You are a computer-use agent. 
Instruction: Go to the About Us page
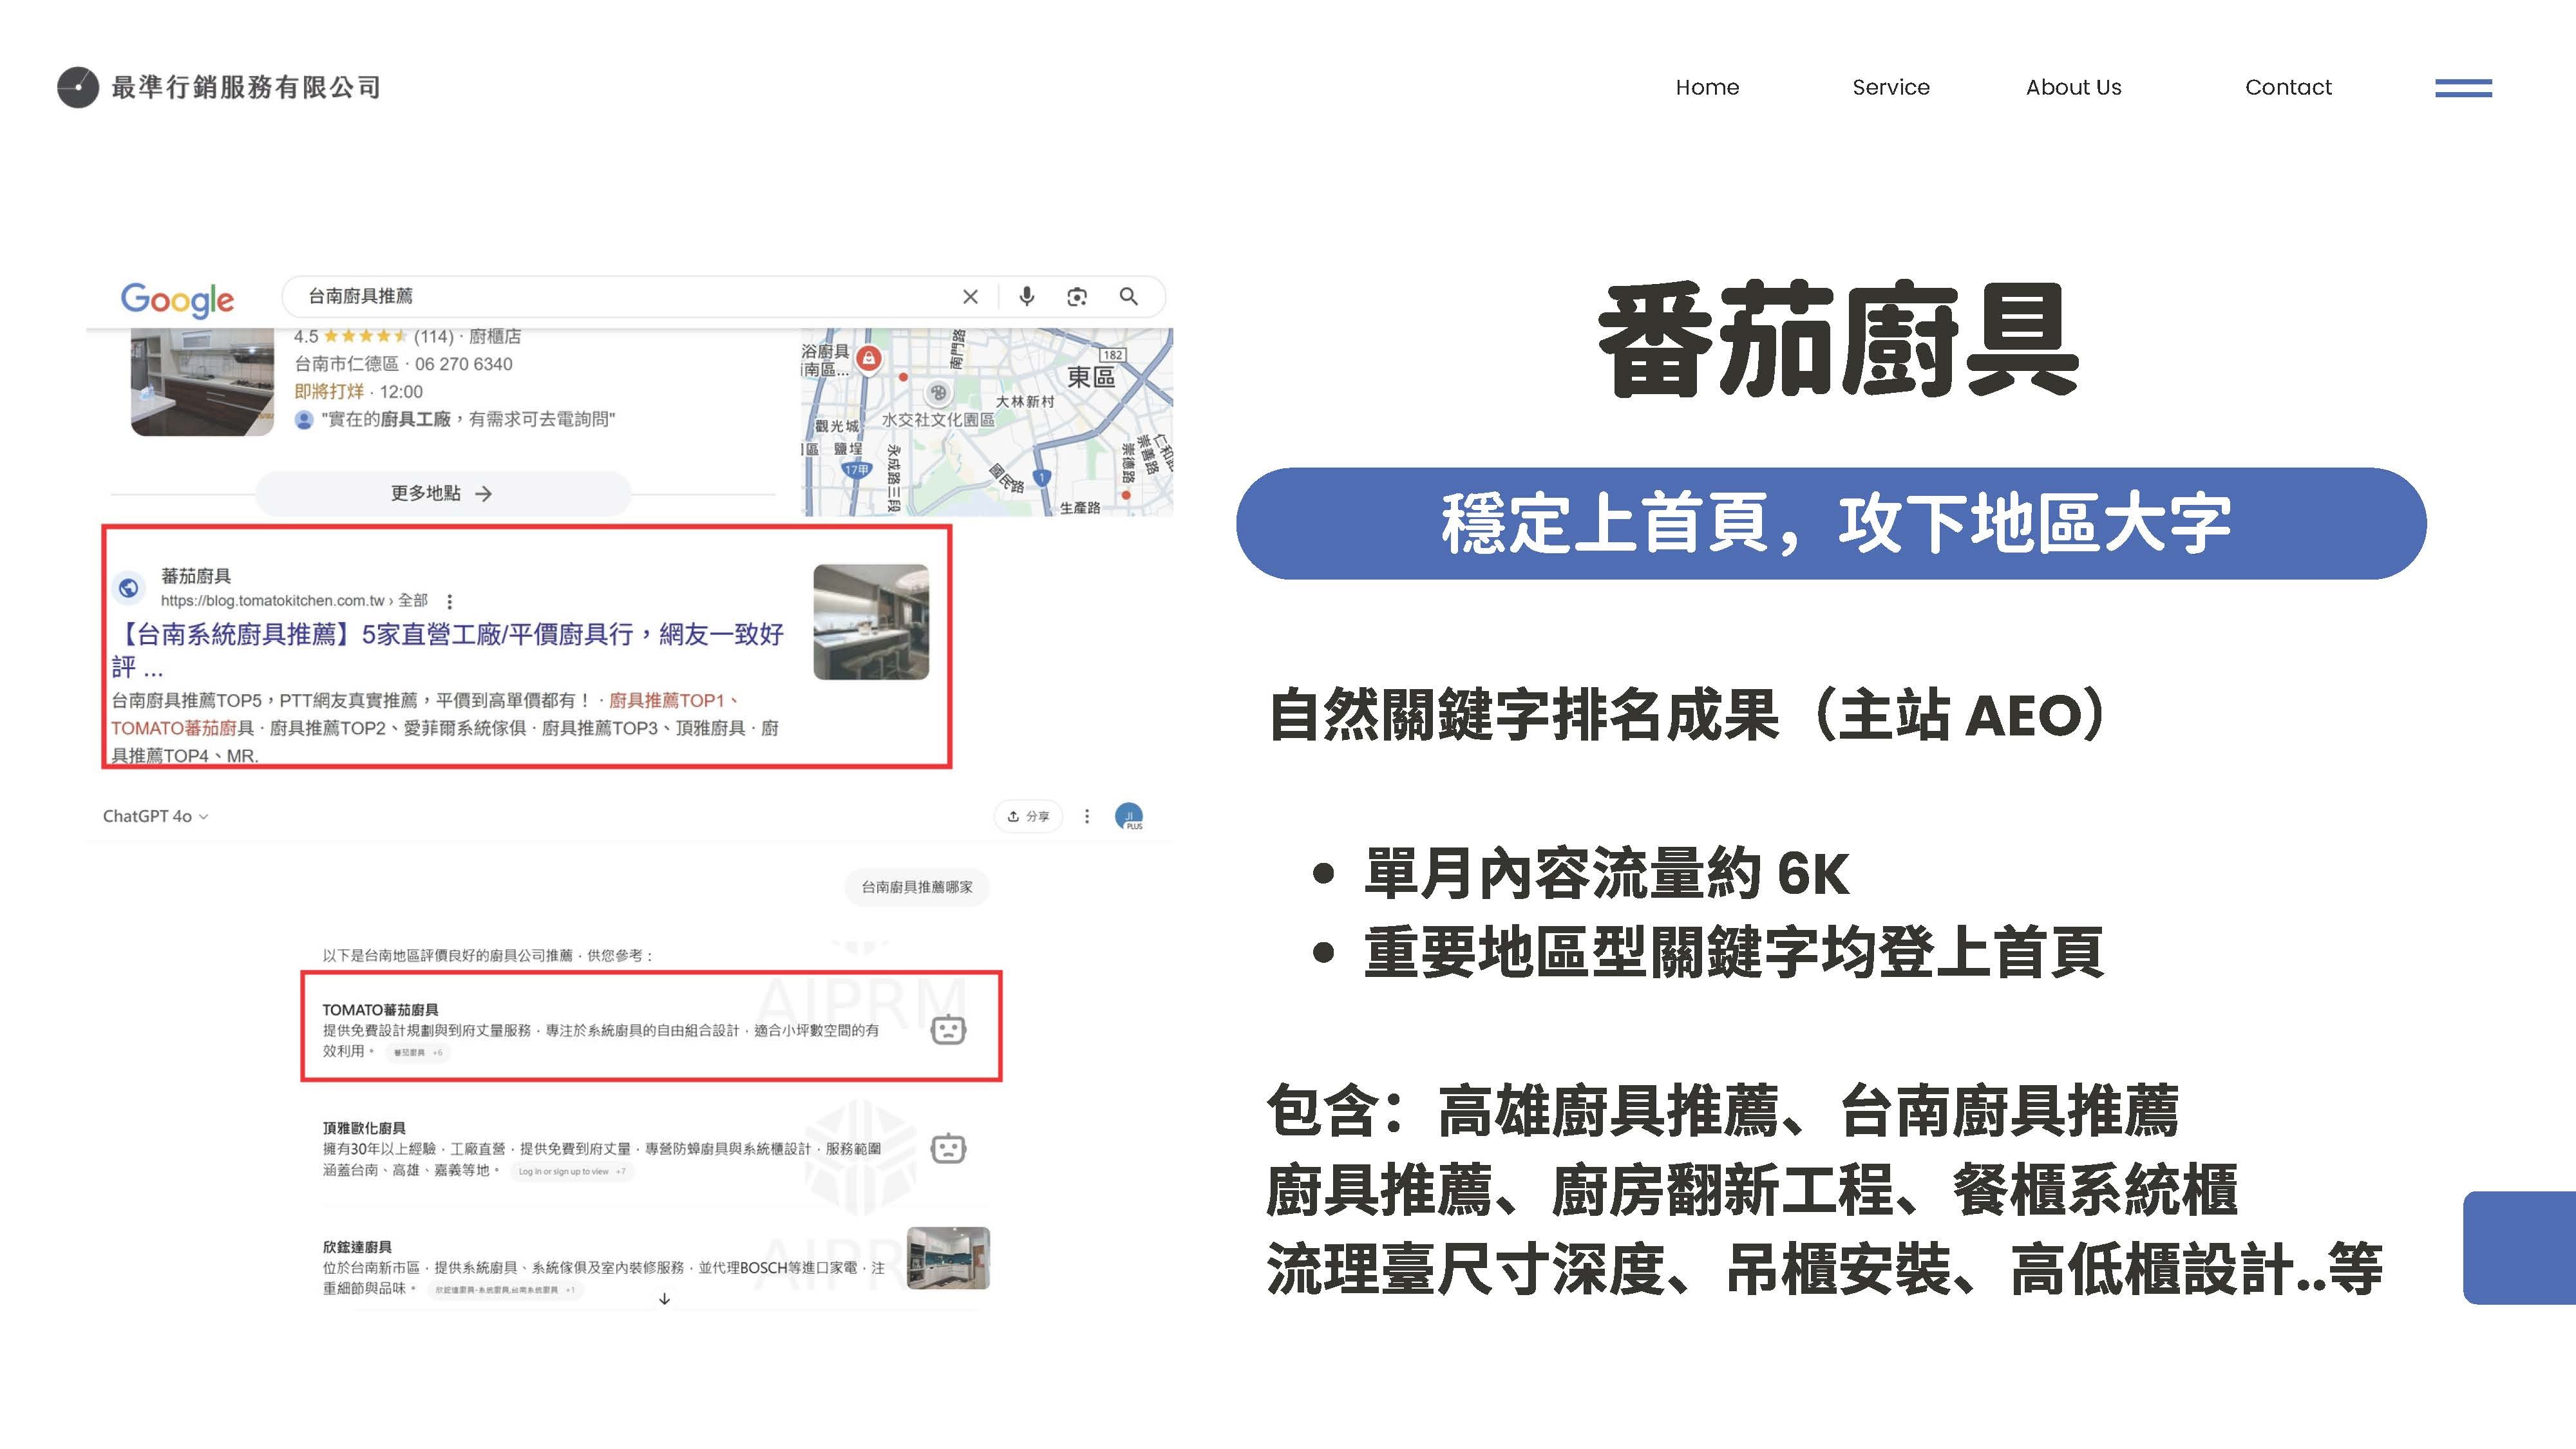[x=2073, y=88]
